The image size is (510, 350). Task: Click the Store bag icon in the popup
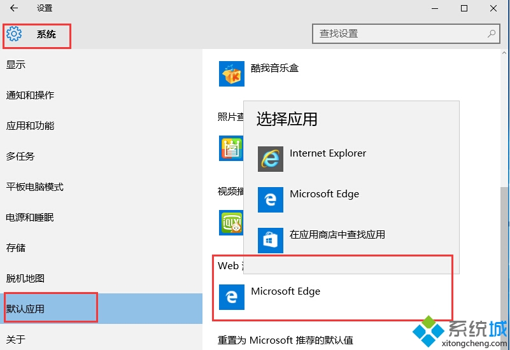[x=271, y=240]
